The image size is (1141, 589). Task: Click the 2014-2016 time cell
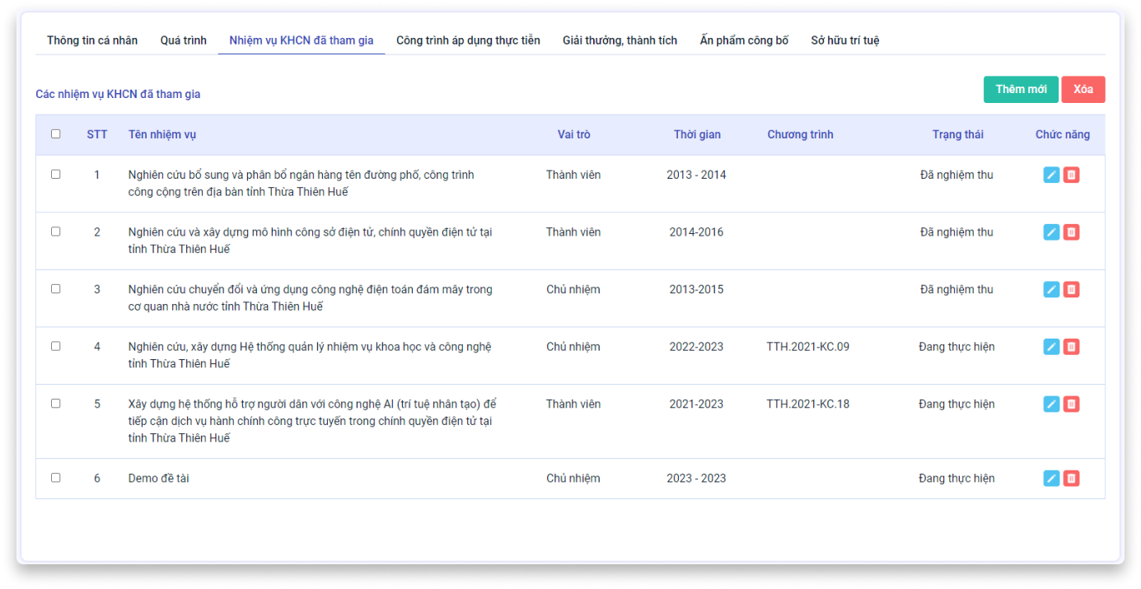pos(697,232)
